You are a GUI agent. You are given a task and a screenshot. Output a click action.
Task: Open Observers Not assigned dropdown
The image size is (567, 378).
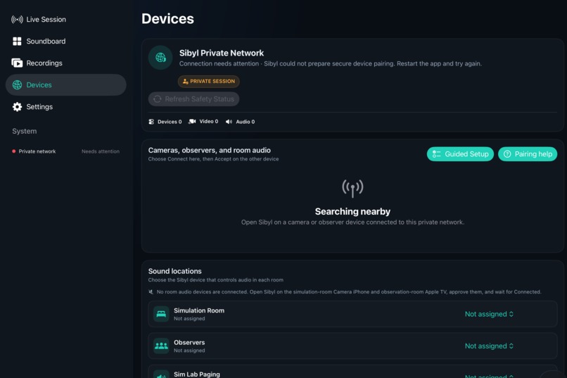point(489,346)
